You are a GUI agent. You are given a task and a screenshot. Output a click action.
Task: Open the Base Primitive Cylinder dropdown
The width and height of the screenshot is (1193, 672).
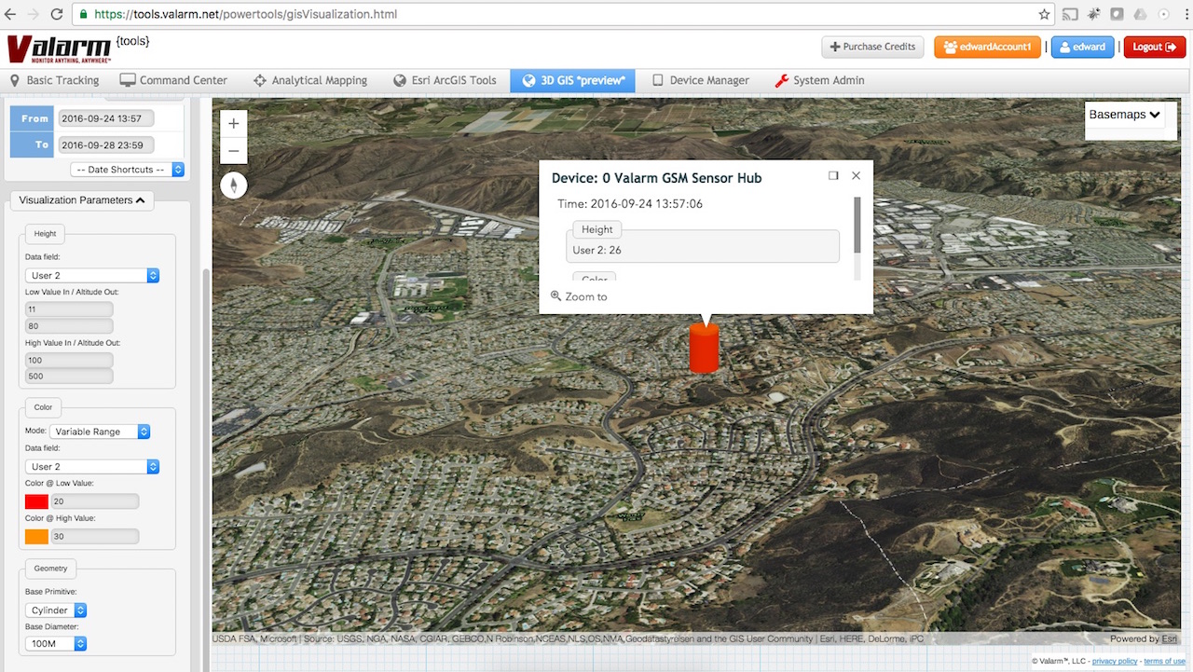tap(56, 610)
